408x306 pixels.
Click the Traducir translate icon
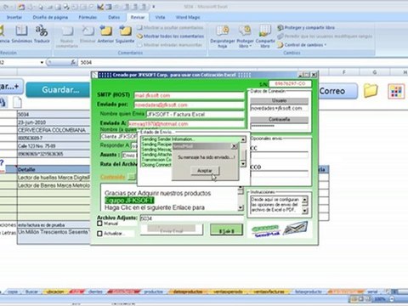tap(42, 34)
